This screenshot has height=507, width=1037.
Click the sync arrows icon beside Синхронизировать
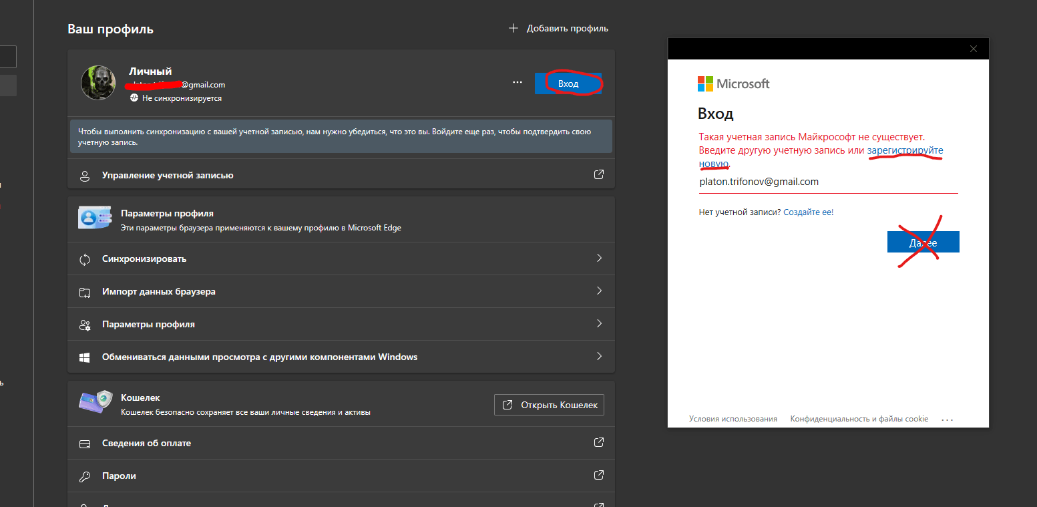point(85,259)
